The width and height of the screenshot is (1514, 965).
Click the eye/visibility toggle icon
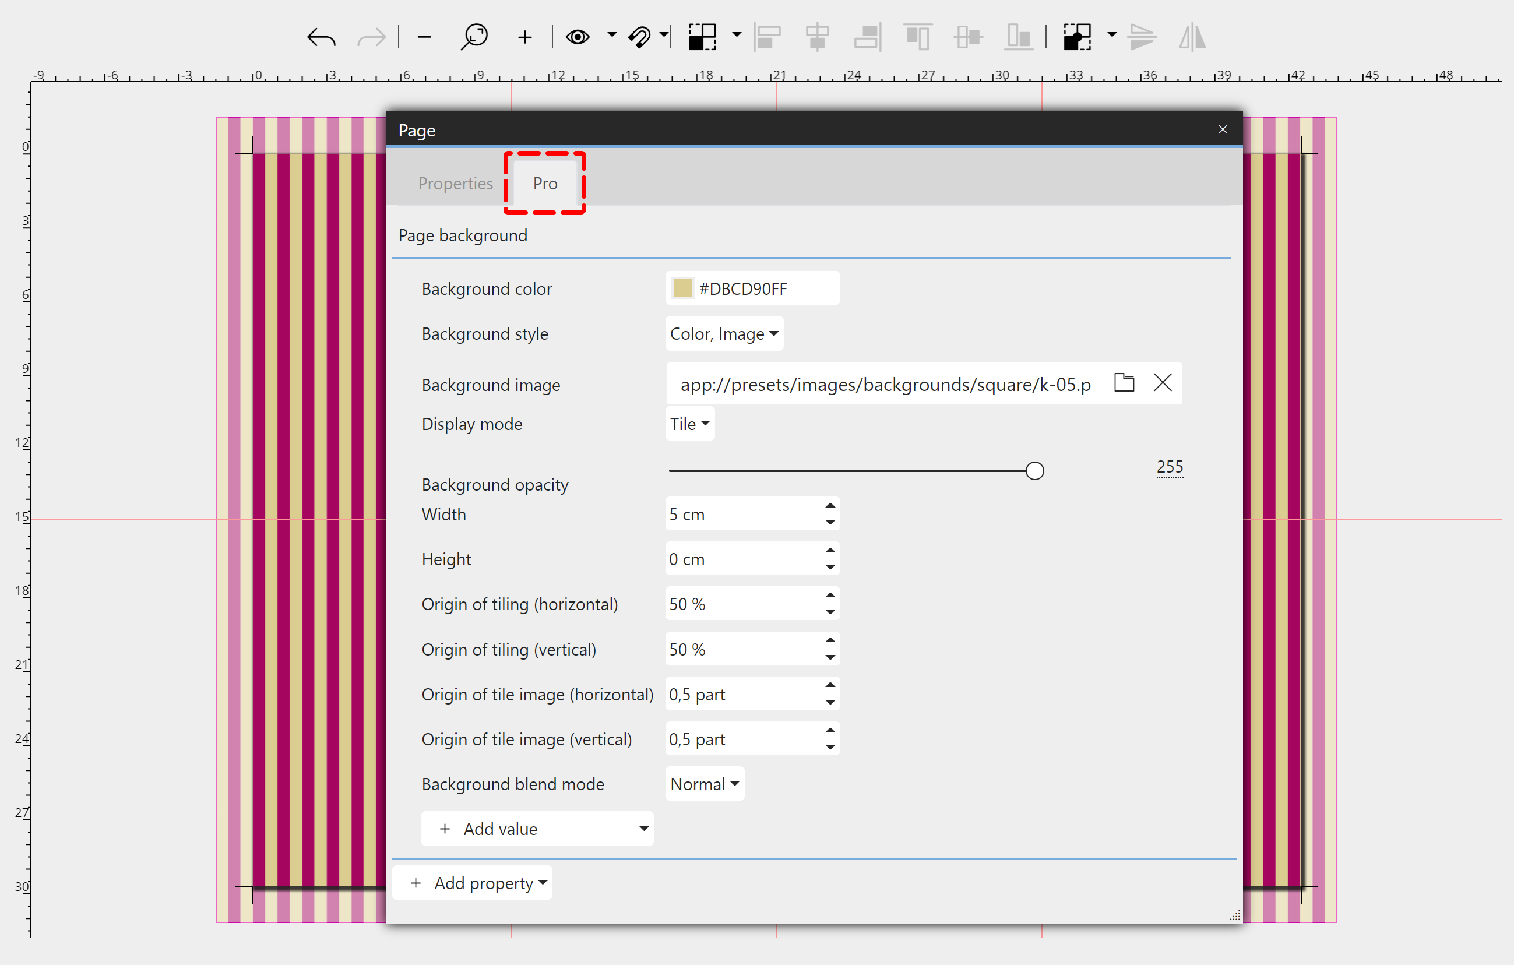578,36
